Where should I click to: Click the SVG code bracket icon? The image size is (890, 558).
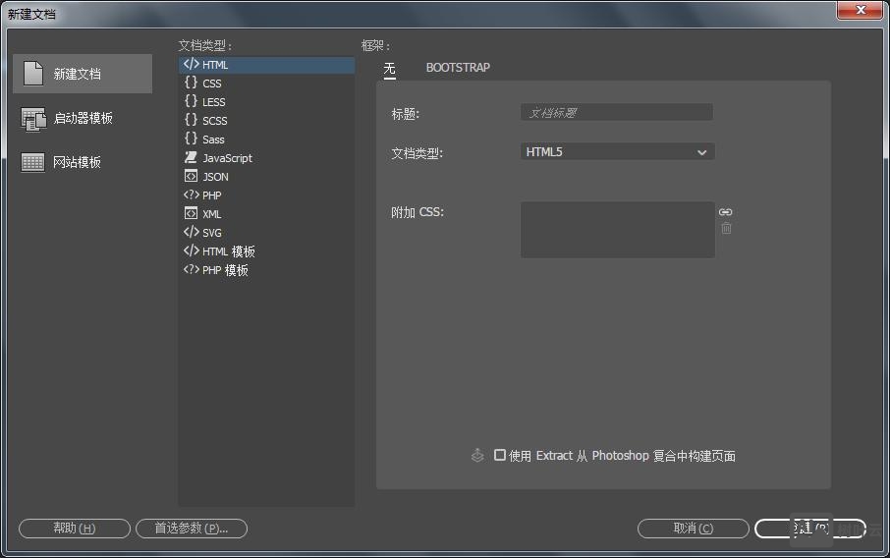tap(191, 232)
